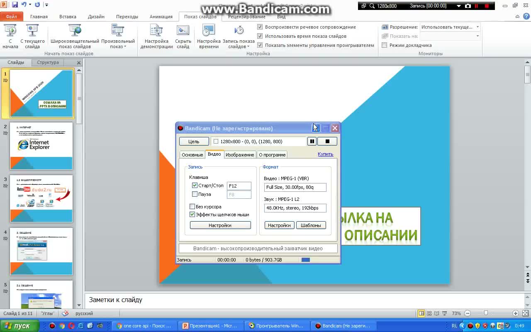The height and width of the screenshot is (332, 531).
Task: Uncheck Старт/Стоп hotkey in Bandicam
Action: pyautogui.click(x=195, y=186)
